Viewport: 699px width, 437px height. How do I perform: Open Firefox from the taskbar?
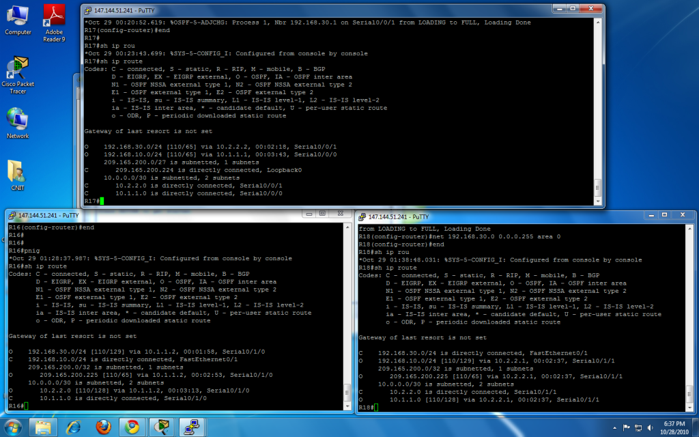click(103, 427)
